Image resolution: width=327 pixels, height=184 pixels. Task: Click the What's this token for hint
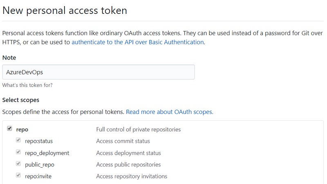(27, 85)
